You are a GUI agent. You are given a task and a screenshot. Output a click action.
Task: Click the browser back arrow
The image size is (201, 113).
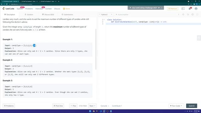pos(2,4)
